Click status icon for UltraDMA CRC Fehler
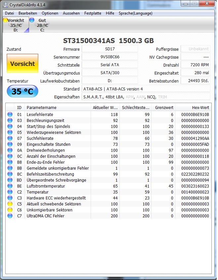218x280 pixels. (10, 216)
